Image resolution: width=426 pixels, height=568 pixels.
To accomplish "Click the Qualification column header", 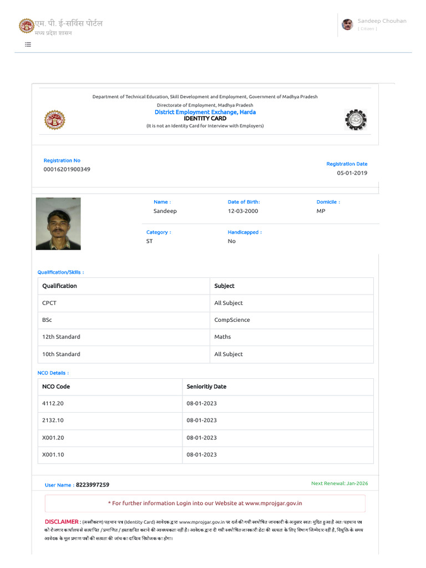I will [124, 286].
